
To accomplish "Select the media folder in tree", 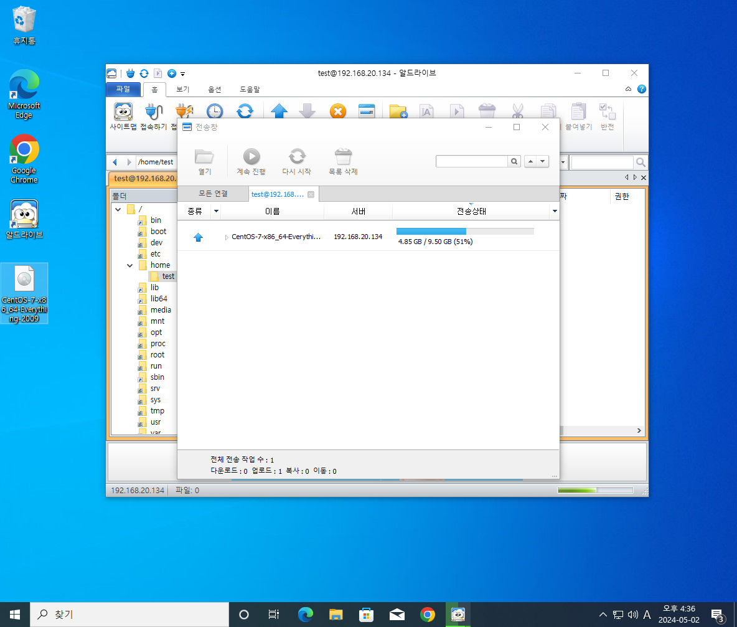I will (x=160, y=309).
